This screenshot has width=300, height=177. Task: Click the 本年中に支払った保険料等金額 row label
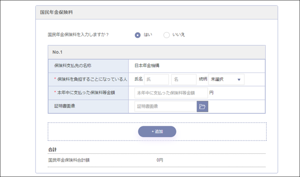tap(86, 93)
